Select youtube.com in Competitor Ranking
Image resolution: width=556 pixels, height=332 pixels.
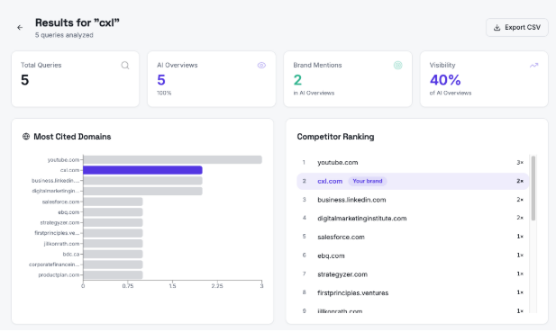pyautogui.click(x=413, y=163)
